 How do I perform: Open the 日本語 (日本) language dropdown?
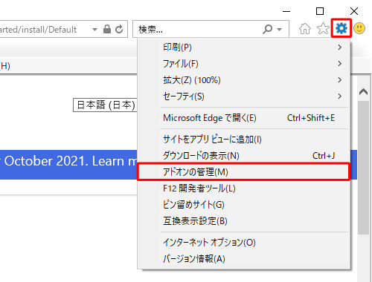pos(105,105)
